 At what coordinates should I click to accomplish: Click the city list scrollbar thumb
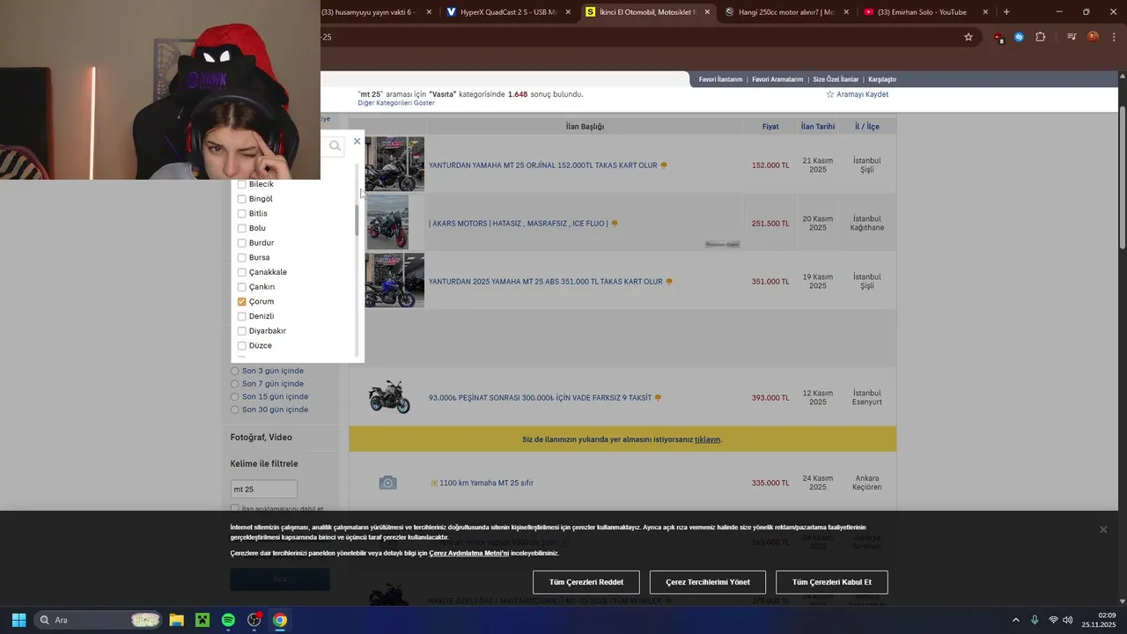click(357, 220)
